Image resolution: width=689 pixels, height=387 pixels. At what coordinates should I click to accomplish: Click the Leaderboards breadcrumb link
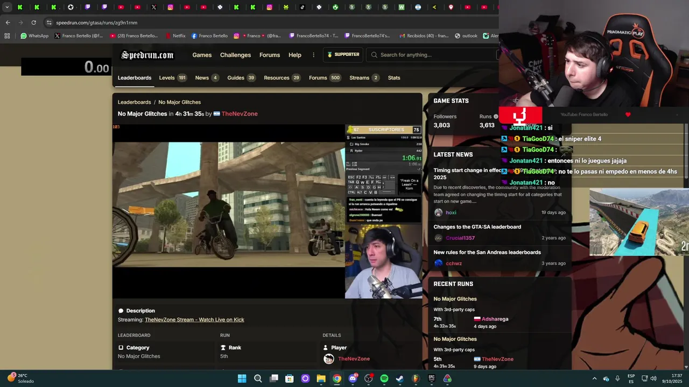(135, 102)
